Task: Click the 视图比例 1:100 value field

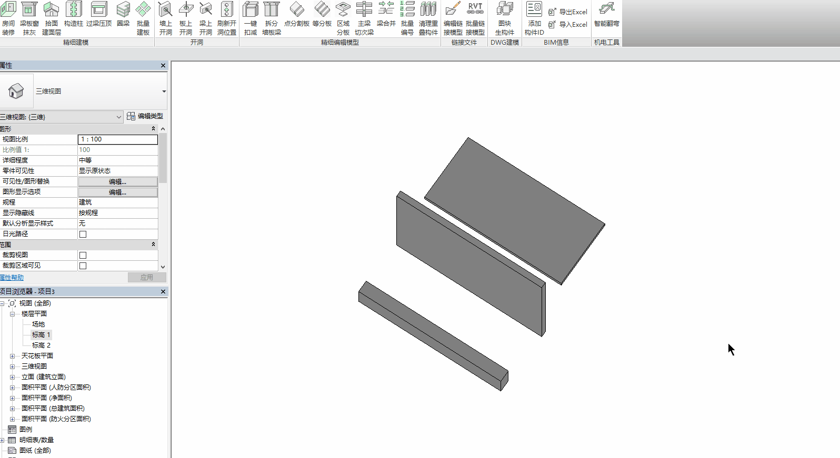Action: click(117, 139)
